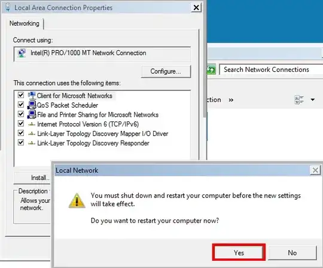
Task: Click the Install button in Properties window
Action: coord(32,178)
